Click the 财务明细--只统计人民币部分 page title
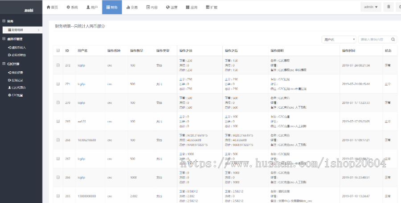 (80, 26)
